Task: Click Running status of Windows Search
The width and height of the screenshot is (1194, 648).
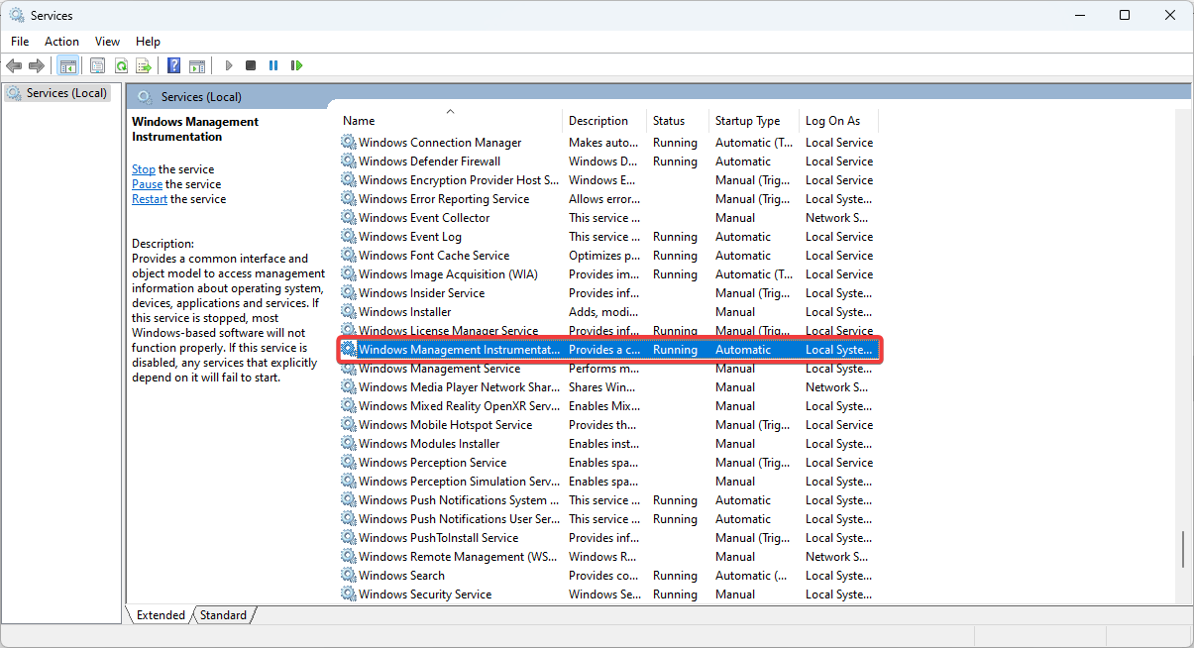Action: [x=675, y=576]
